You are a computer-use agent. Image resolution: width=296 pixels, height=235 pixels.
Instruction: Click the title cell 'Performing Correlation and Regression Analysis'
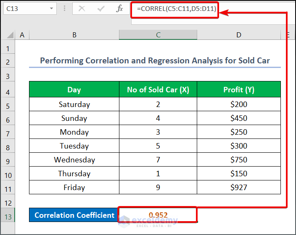coord(155,61)
